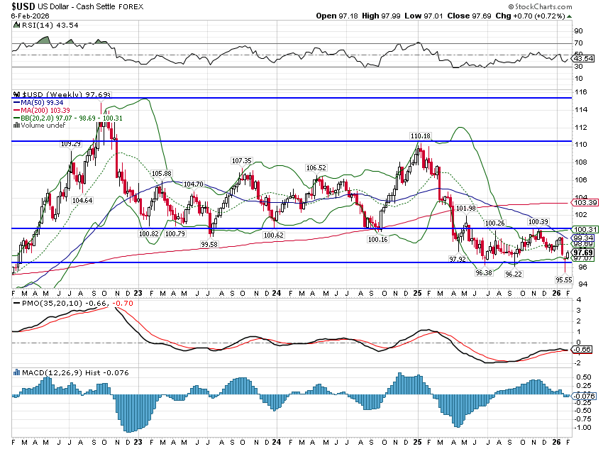
Task: Click the Volume undef legend entry
Action: (44, 126)
